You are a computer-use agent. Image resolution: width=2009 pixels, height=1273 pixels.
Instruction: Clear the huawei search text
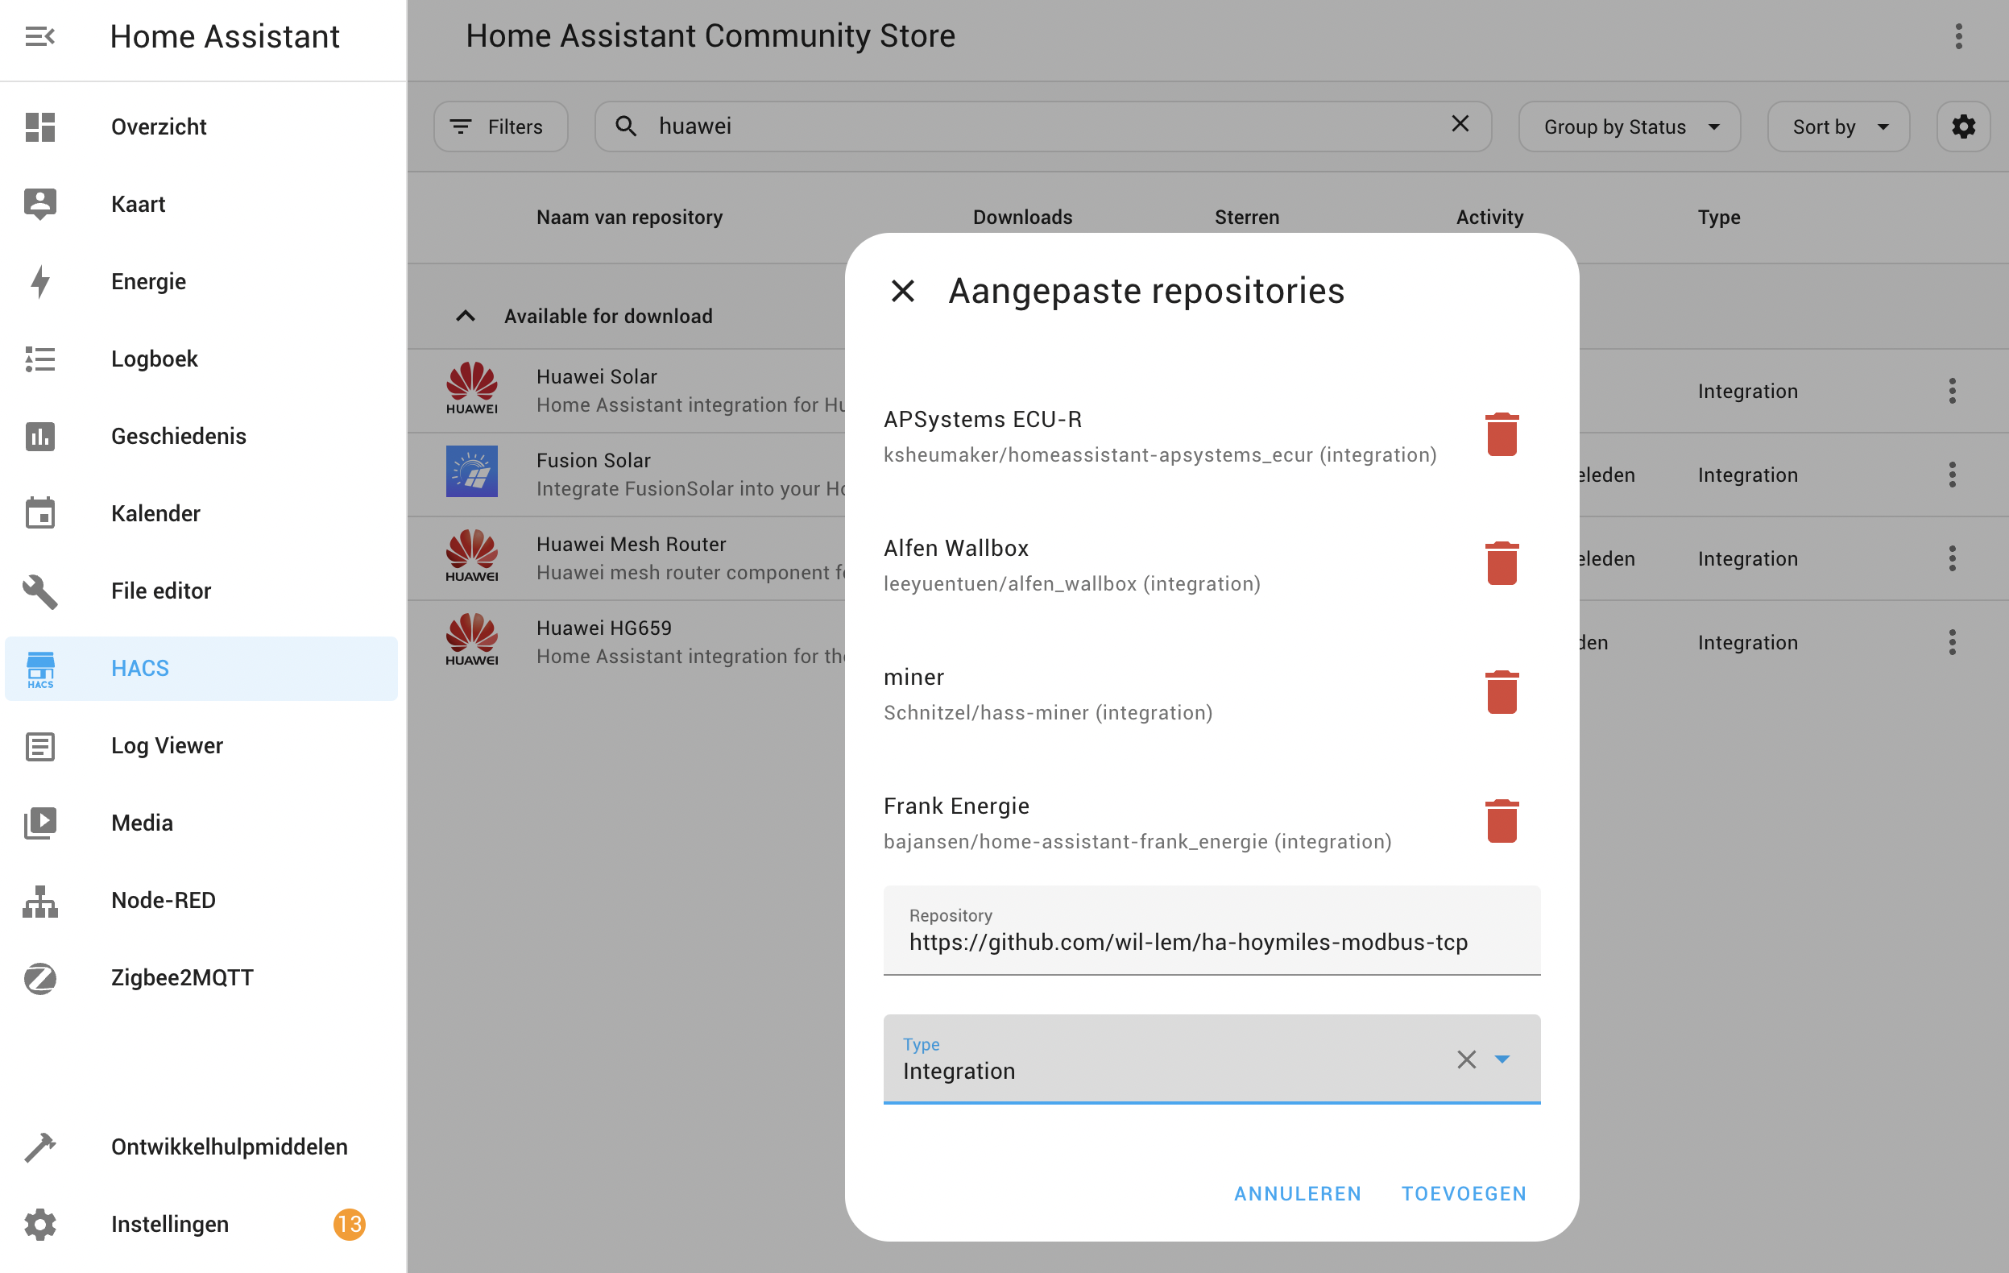(x=1459, y=124)
